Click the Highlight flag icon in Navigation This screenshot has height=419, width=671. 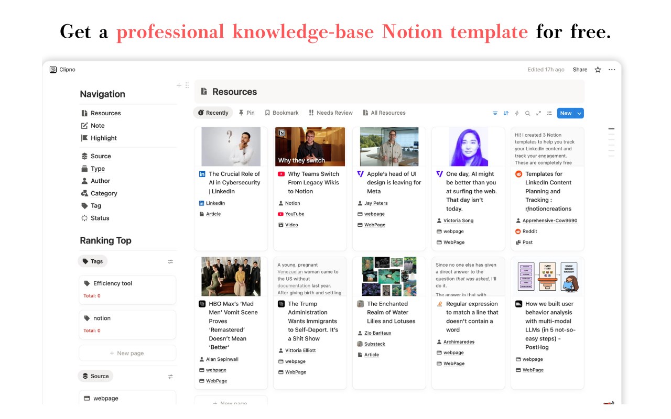click(84, 138)
